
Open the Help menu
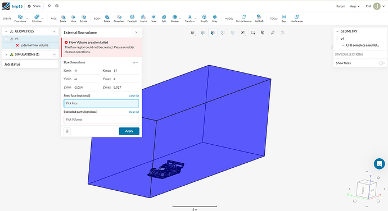(x=354, y=6)
